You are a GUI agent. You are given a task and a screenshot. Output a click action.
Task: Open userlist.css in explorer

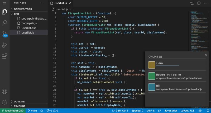(29, 28)
